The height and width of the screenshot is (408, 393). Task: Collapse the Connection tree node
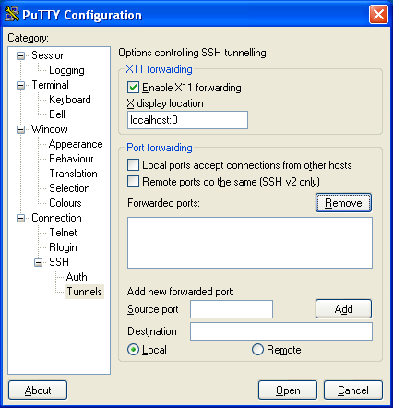[20, 218]
